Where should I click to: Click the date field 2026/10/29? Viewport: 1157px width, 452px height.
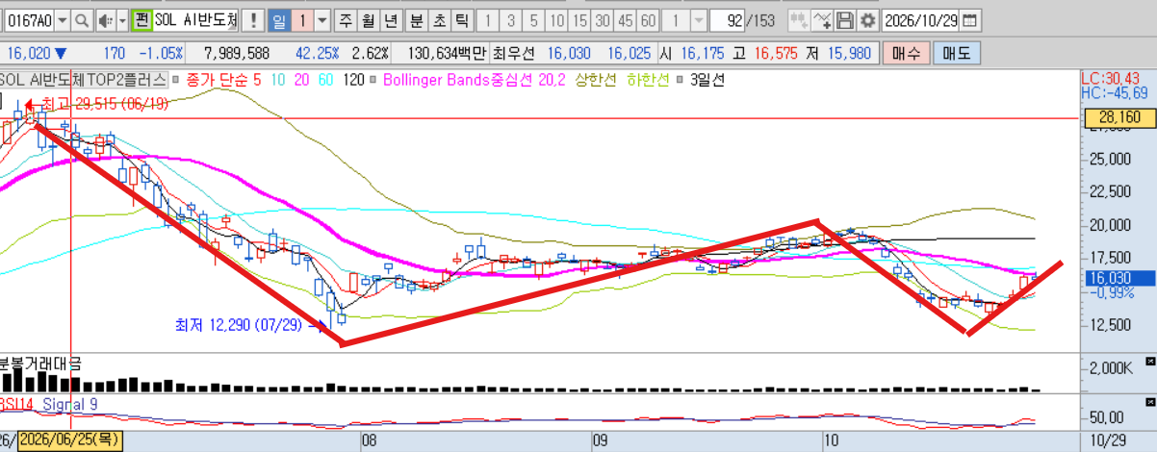(x=921, y=20)
